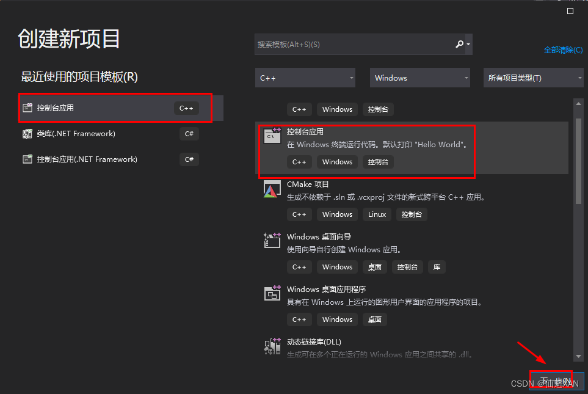
Task: Select recent template 控制台应用 C++
Action: (x=121, y=108)
